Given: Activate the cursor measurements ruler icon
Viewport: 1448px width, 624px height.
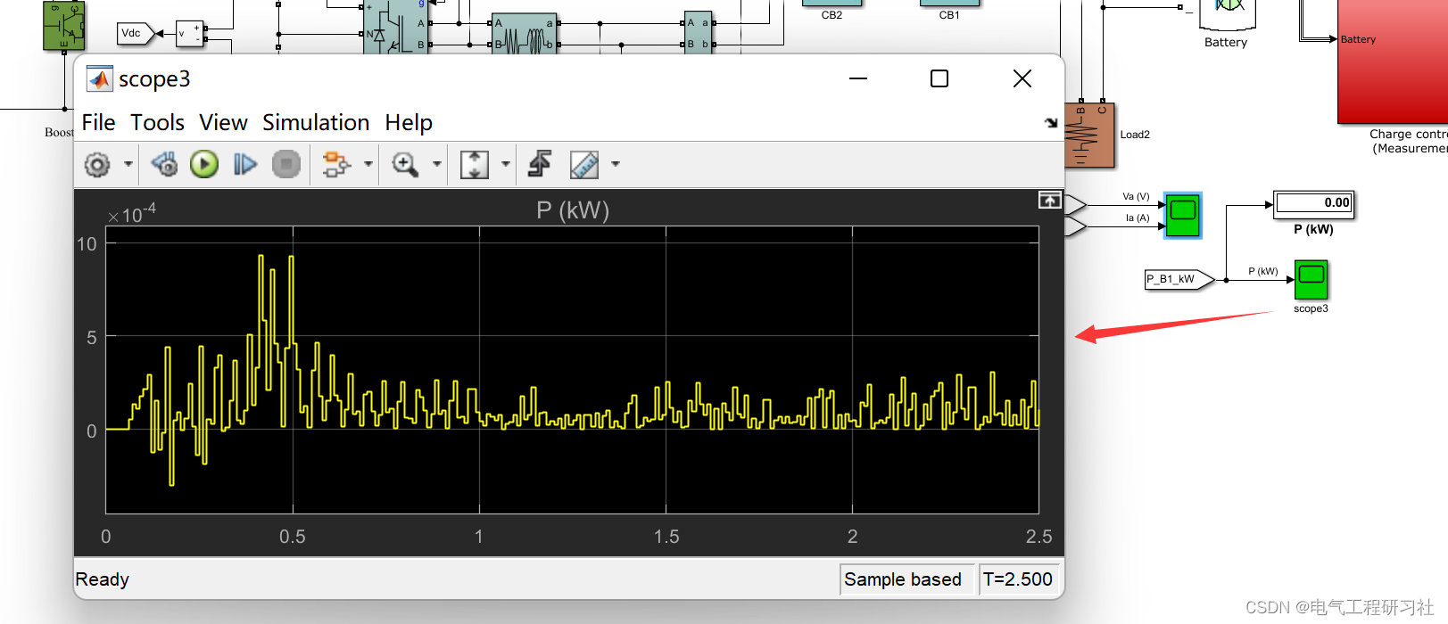Looking at the screenshot, I should click(584, 164).
